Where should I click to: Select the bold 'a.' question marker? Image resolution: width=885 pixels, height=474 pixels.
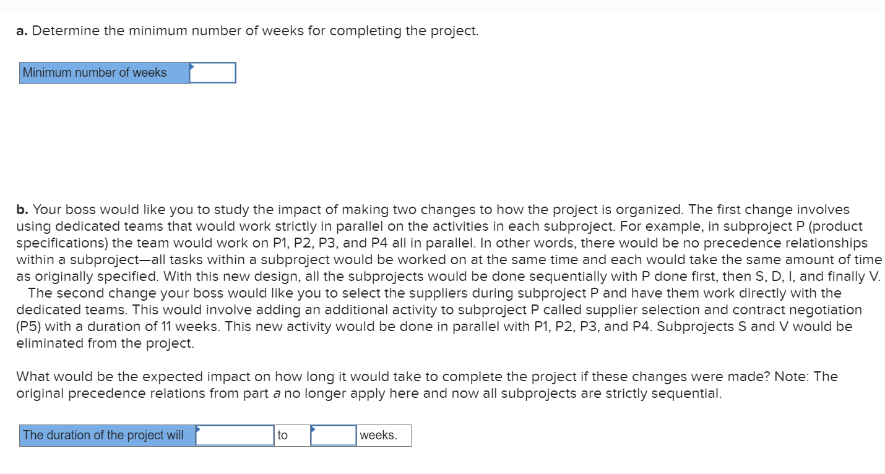point(20,30)
